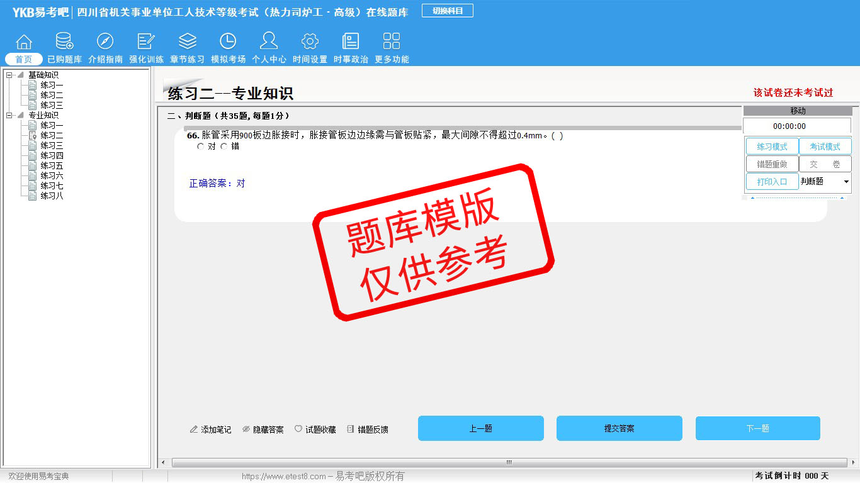This screenshot has height=483, width=860.
Task: Select 练习四 in the tree
Action: coord(52,156)
